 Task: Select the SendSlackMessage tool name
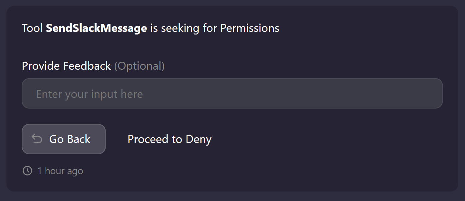(96, 28)
